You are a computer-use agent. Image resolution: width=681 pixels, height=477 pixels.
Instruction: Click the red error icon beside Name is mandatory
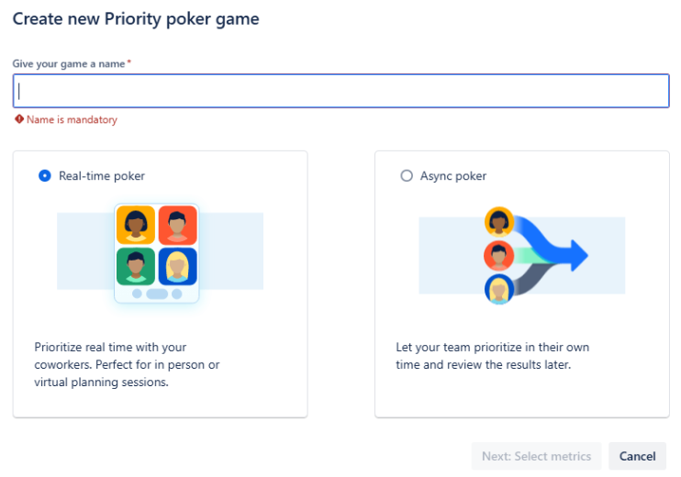click(19, 119)
